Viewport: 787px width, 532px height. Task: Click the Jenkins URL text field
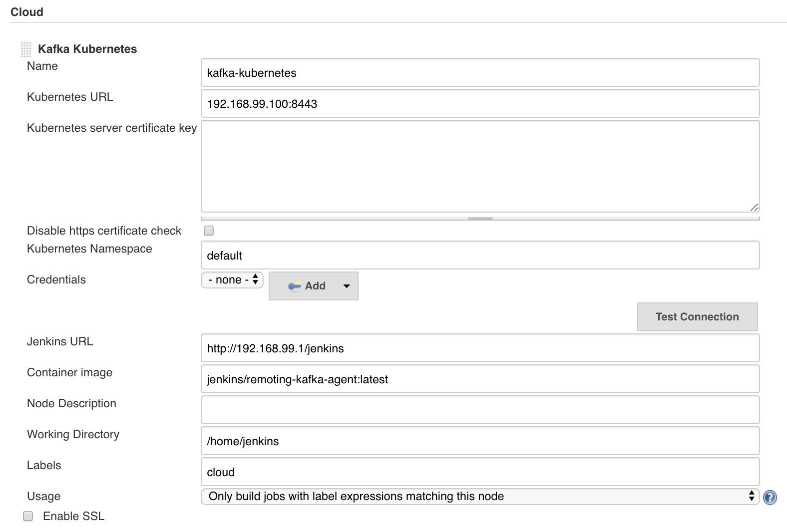coord(480,348)
